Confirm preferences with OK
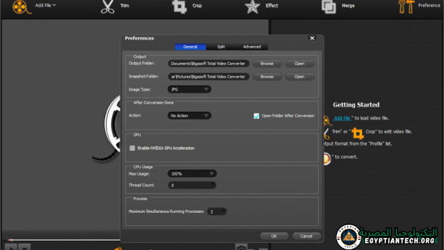Screen dimensions: 444x250 pos(274,236)
